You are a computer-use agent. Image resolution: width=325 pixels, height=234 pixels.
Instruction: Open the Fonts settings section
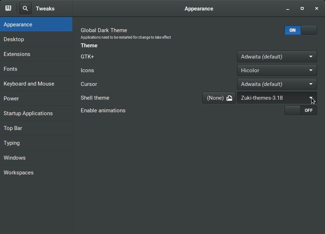pos(10,69)
